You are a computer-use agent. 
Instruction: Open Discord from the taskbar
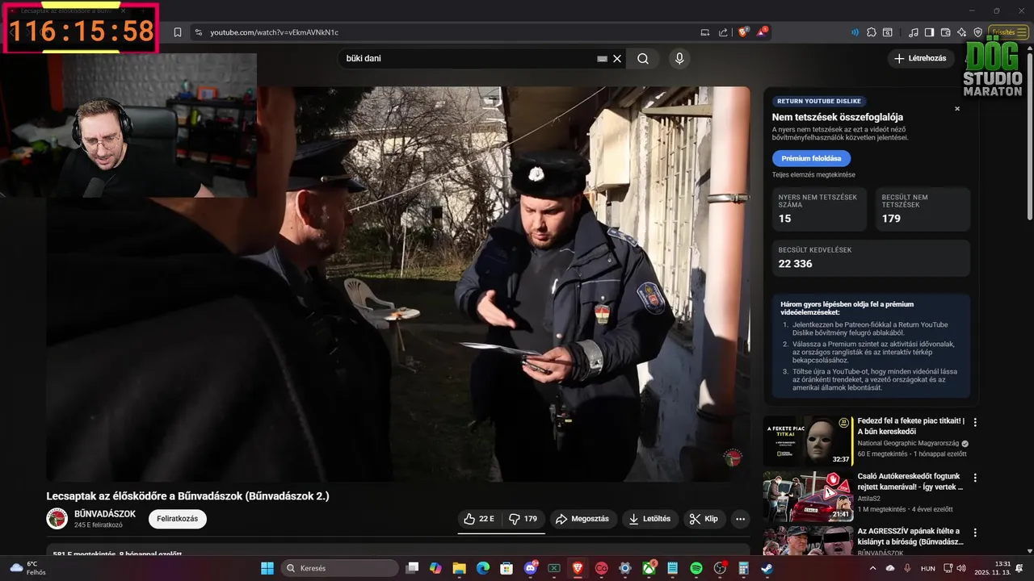point(531,568)
